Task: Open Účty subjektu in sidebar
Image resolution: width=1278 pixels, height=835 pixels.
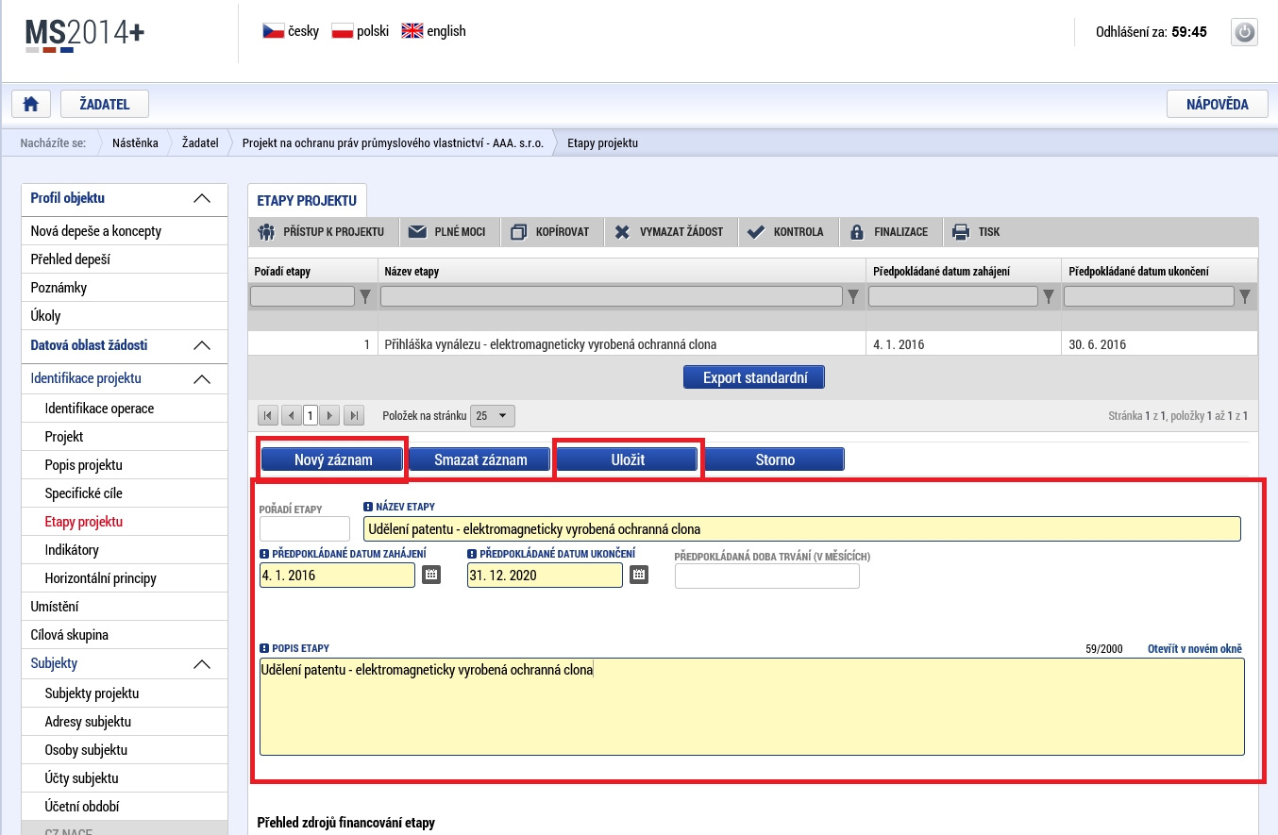Action: click(125, 778)
